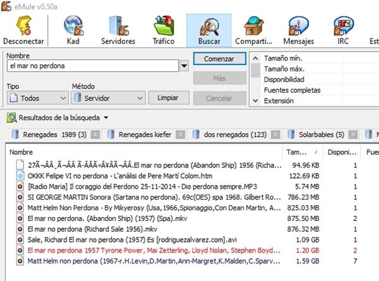
Task: Select result Sale, Richard El mar no perdona avi
Action: pyautogui.click(x=132, y=239)
